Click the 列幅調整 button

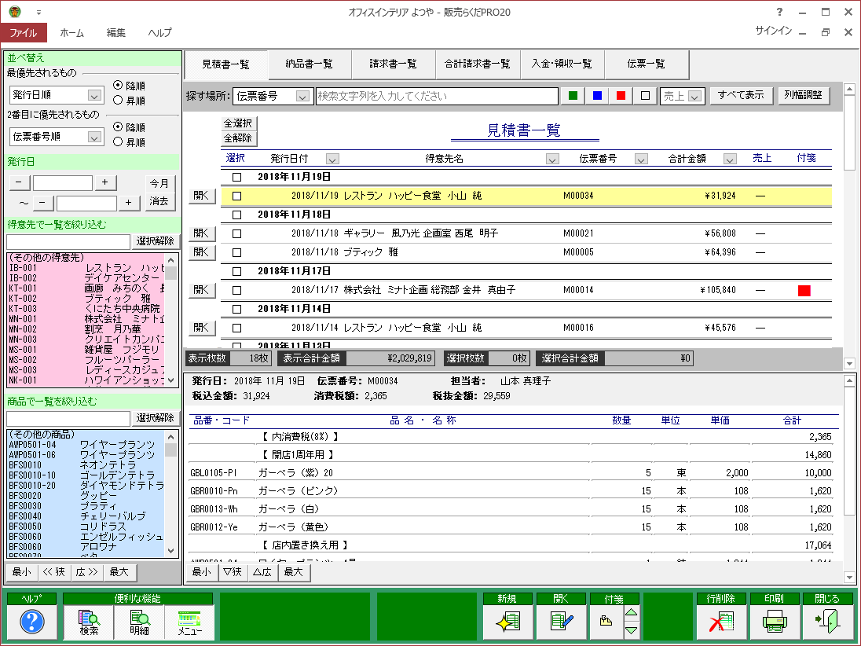[x=803, y=96]
